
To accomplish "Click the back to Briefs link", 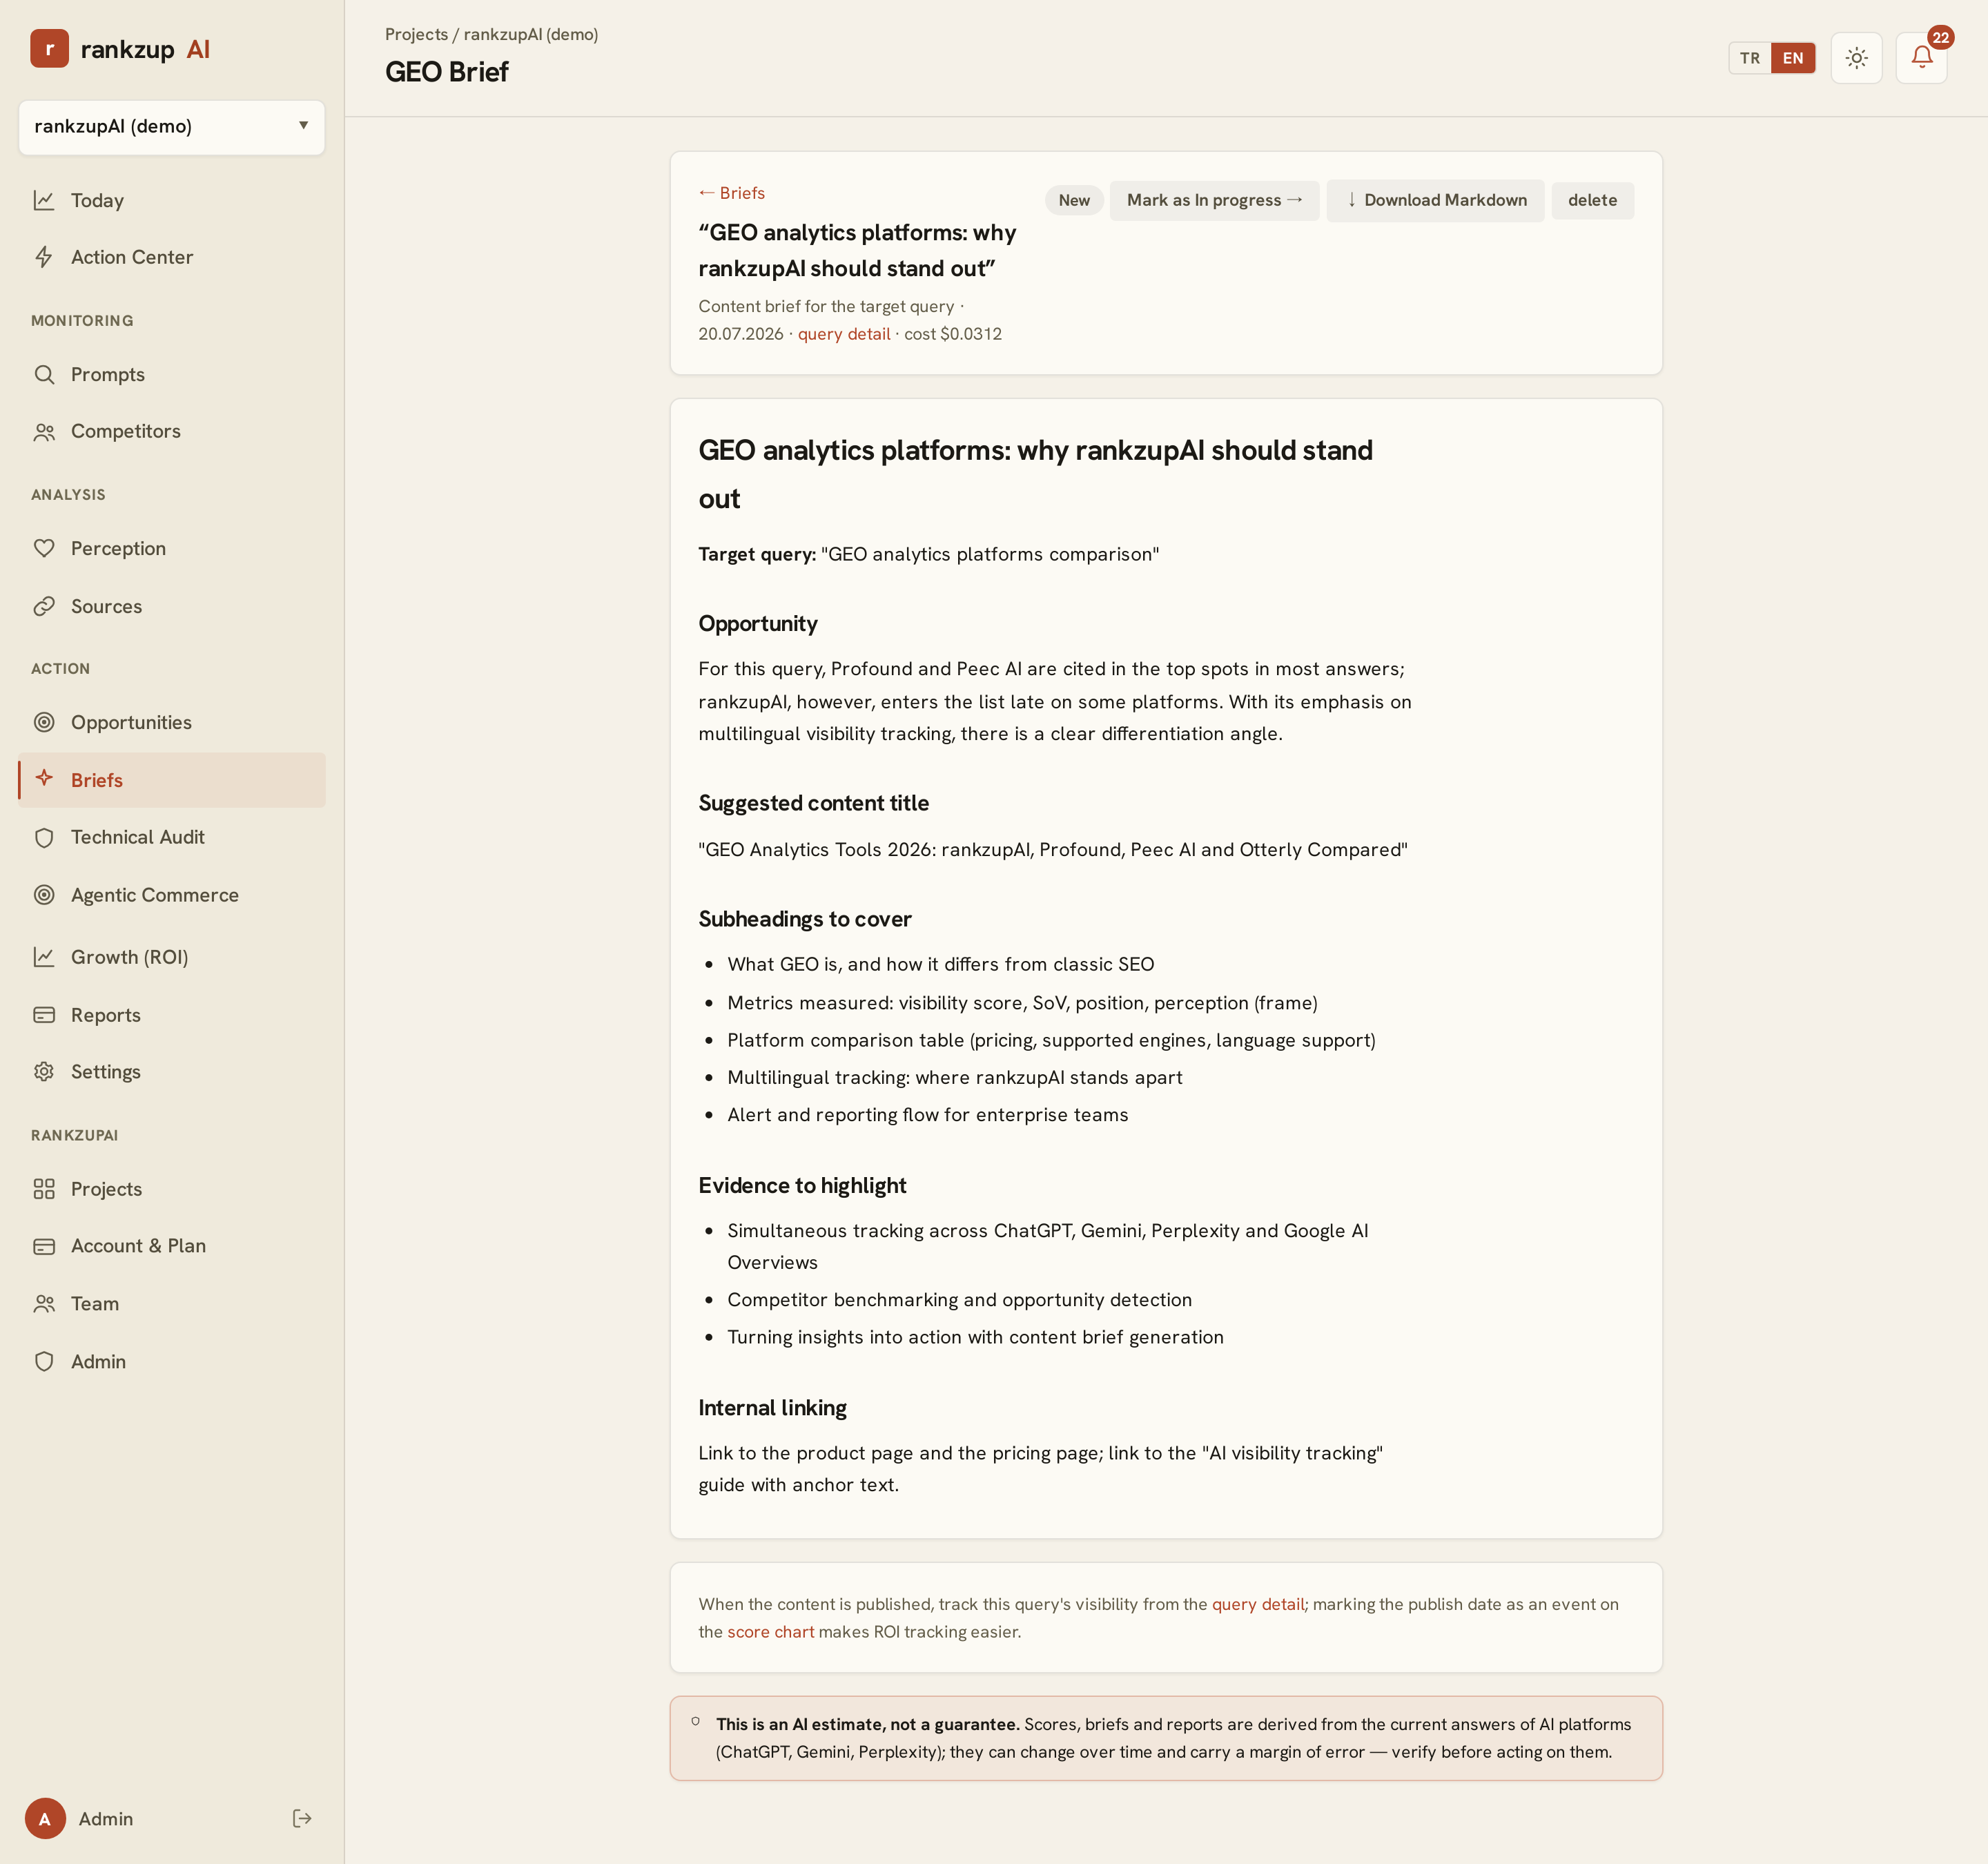I will pos(731,193).
